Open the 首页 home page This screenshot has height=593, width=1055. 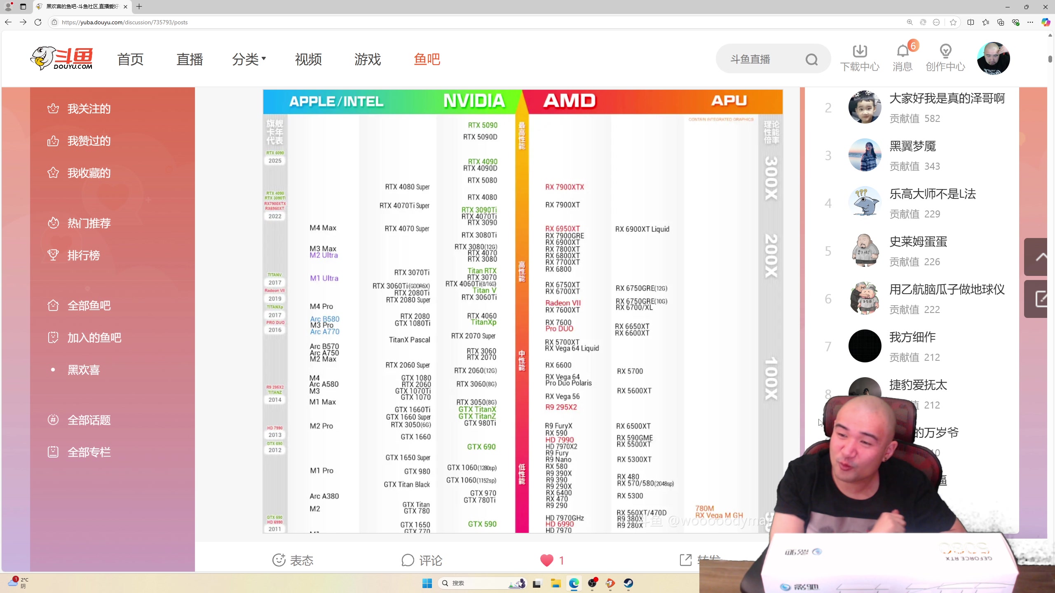click(x=130, y=59)
